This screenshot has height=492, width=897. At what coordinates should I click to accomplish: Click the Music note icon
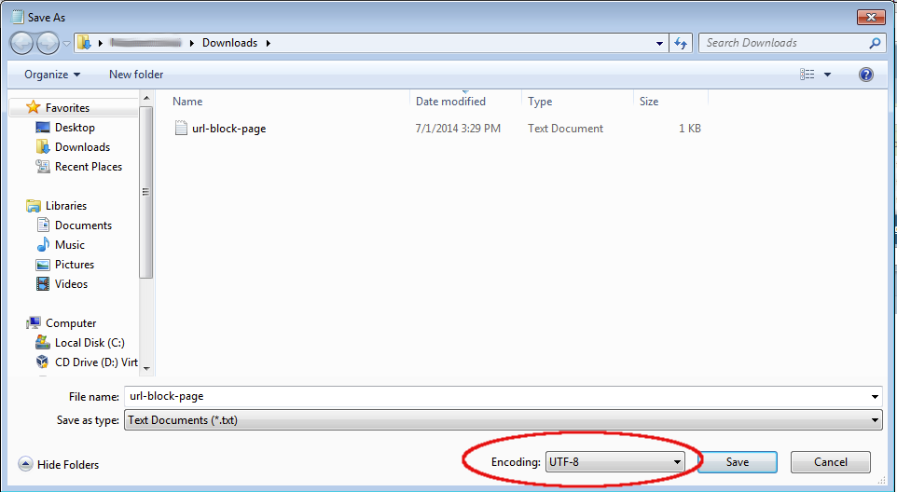(x=43, y=244)
